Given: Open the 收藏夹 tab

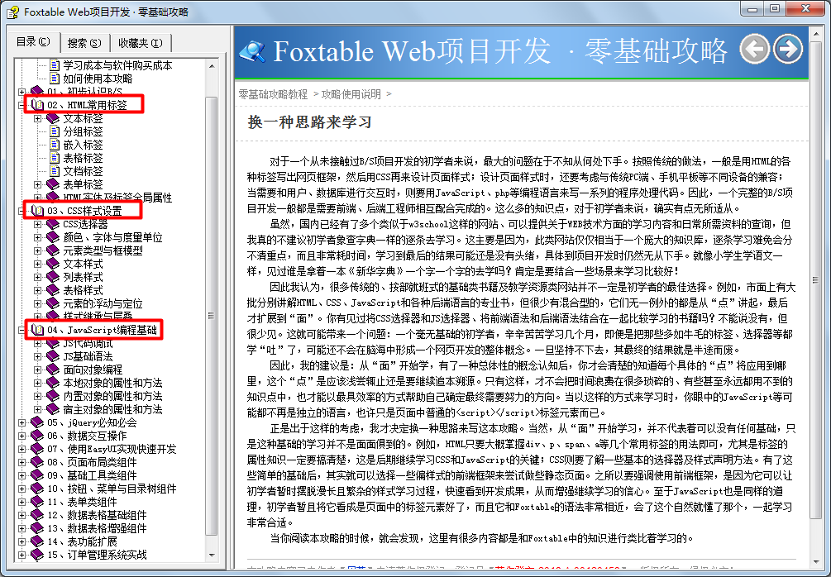Looking at the screenshot, I should pos(141,43).
